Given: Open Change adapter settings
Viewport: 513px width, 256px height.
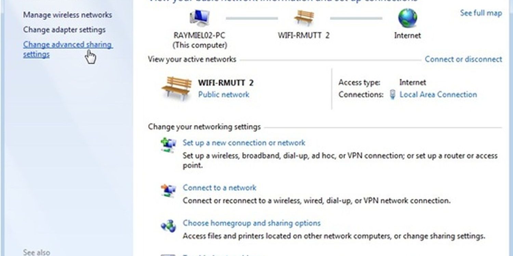Looking at the screenshot, I should tap(64, 30).
